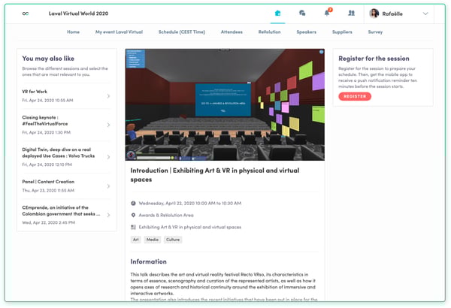Click the Information section heading
Viewport: 451px width, 308px height.
[x=148, y=261]
